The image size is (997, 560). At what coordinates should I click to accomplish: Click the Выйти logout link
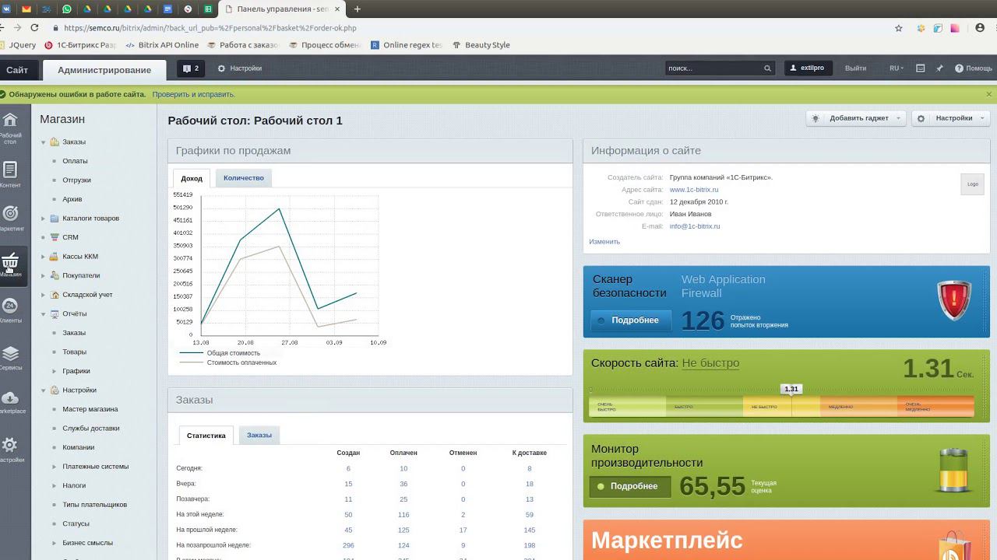pos(855,68)
